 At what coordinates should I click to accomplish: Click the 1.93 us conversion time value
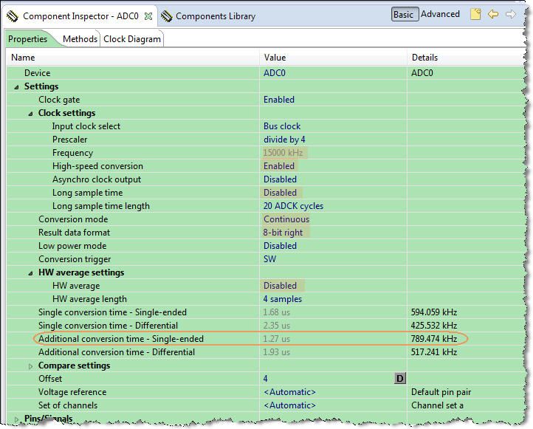pyautogui.click(x=276, y=351)
